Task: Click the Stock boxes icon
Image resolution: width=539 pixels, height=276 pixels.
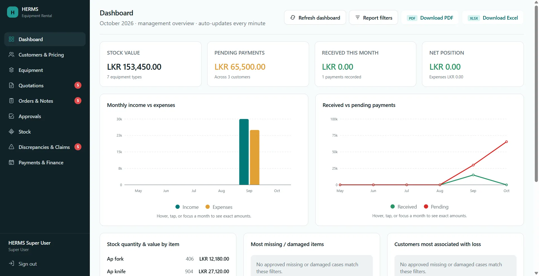Action: click(12, 132)
